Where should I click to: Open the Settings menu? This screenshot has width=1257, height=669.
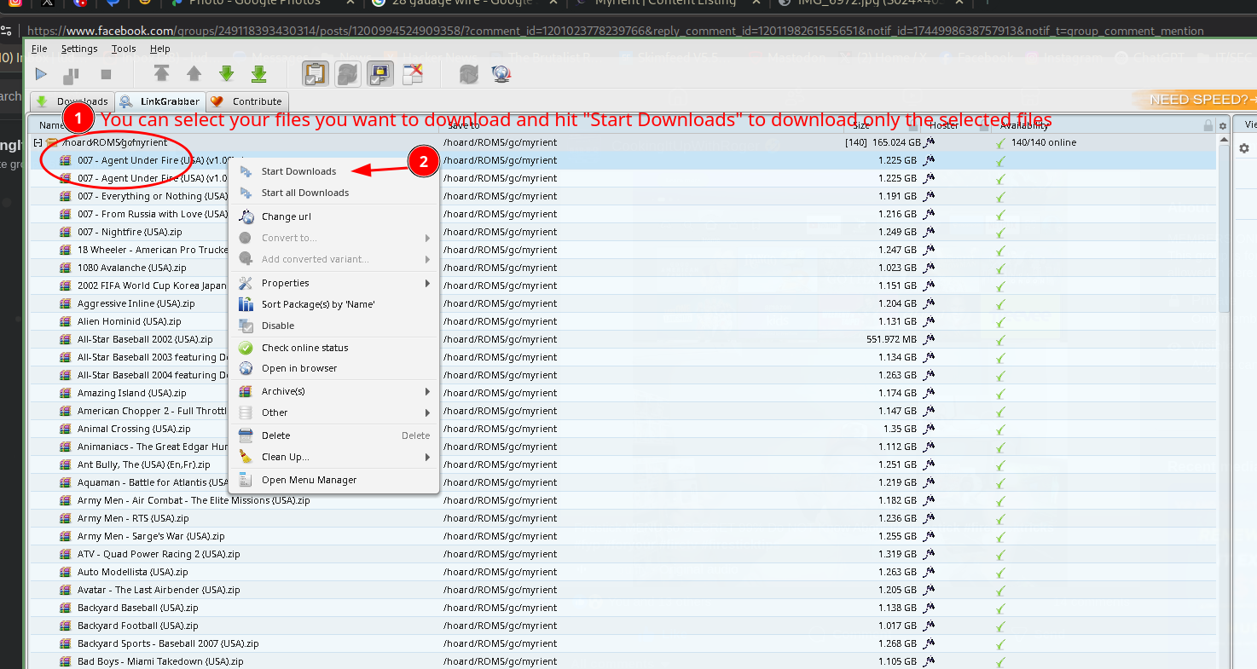79,49
